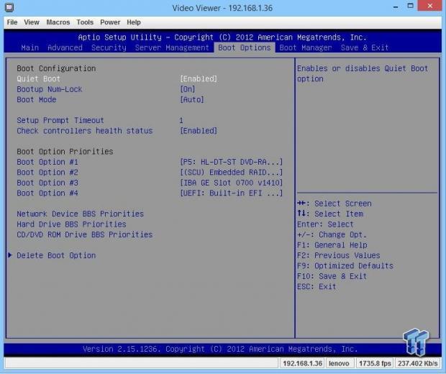Close the Video Viewer window

click(429, 6)
